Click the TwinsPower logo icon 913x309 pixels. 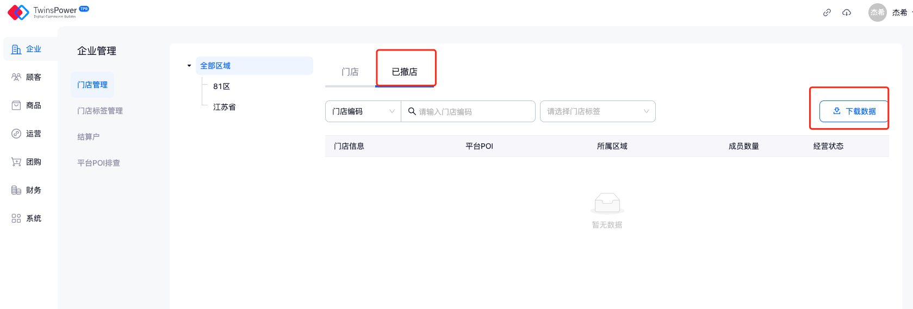18,12
